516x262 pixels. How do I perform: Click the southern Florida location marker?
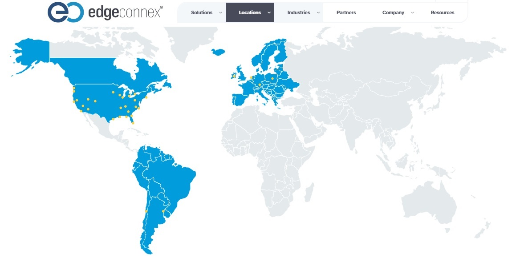coord(133,123)
